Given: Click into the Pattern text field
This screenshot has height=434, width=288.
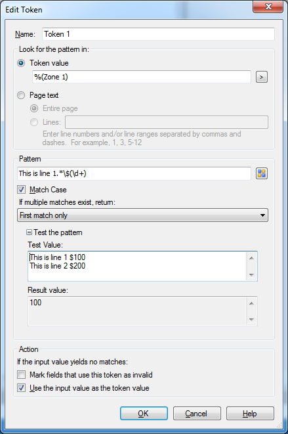Looking at the screenshot, I should [134, 173].
